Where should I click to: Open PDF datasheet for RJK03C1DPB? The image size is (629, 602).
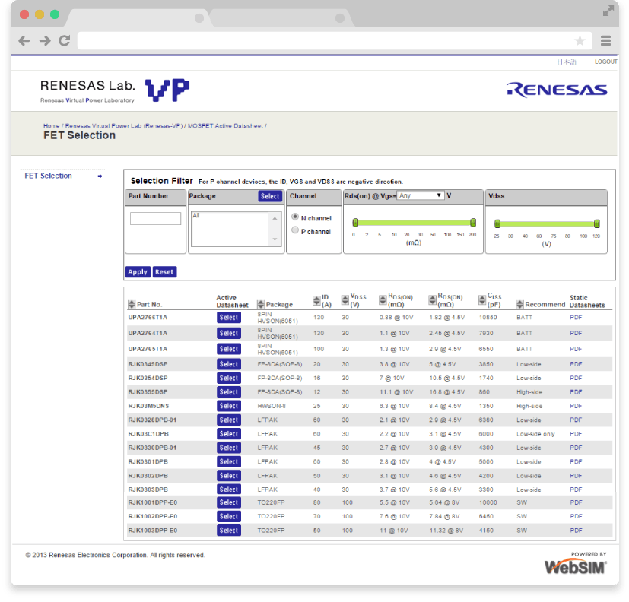pyautogui.click(x=576, y=434)
